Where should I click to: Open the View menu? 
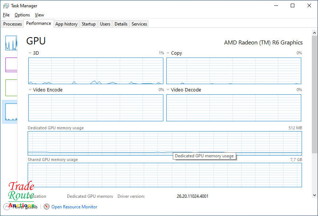point(39,15)
